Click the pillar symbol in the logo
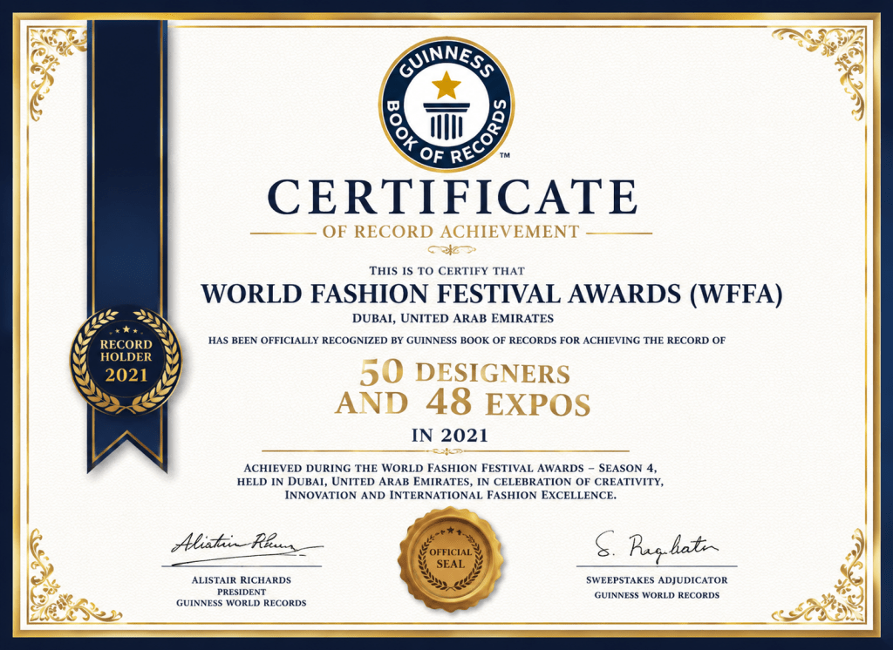The width and height of the screenshot is (893, 650). click(x=446, y=121)
